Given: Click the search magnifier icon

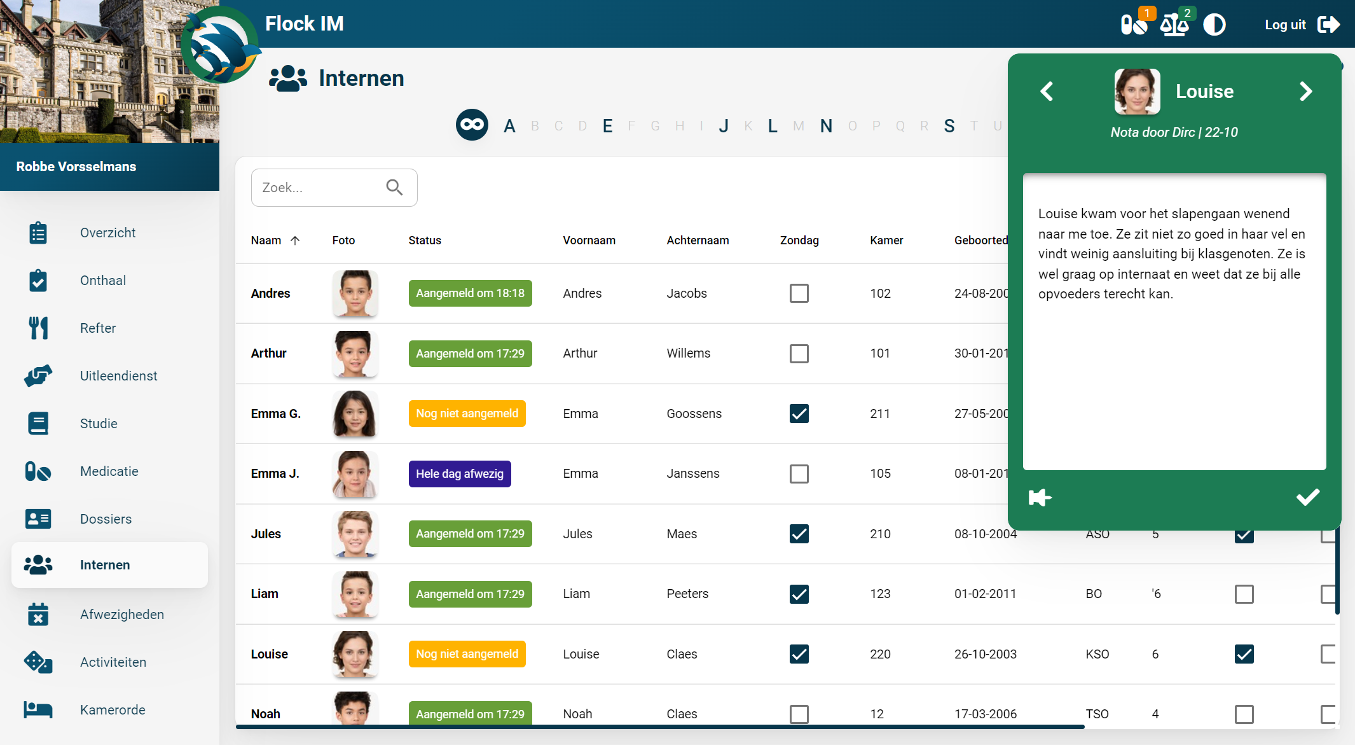Looking at the screenshot, I should click(x=394, y=187).
